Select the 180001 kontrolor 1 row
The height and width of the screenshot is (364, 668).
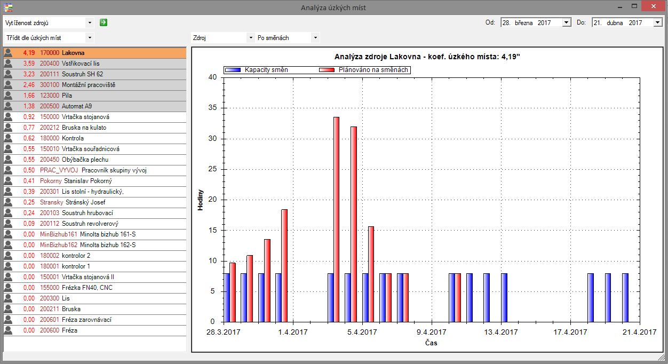[95, 266]
